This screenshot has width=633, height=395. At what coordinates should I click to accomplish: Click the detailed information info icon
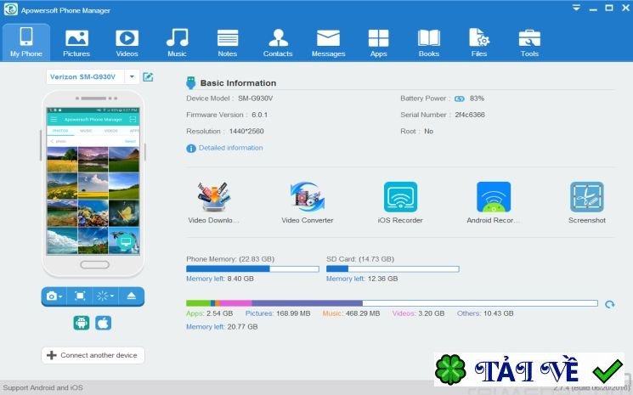tap(191, 148)
